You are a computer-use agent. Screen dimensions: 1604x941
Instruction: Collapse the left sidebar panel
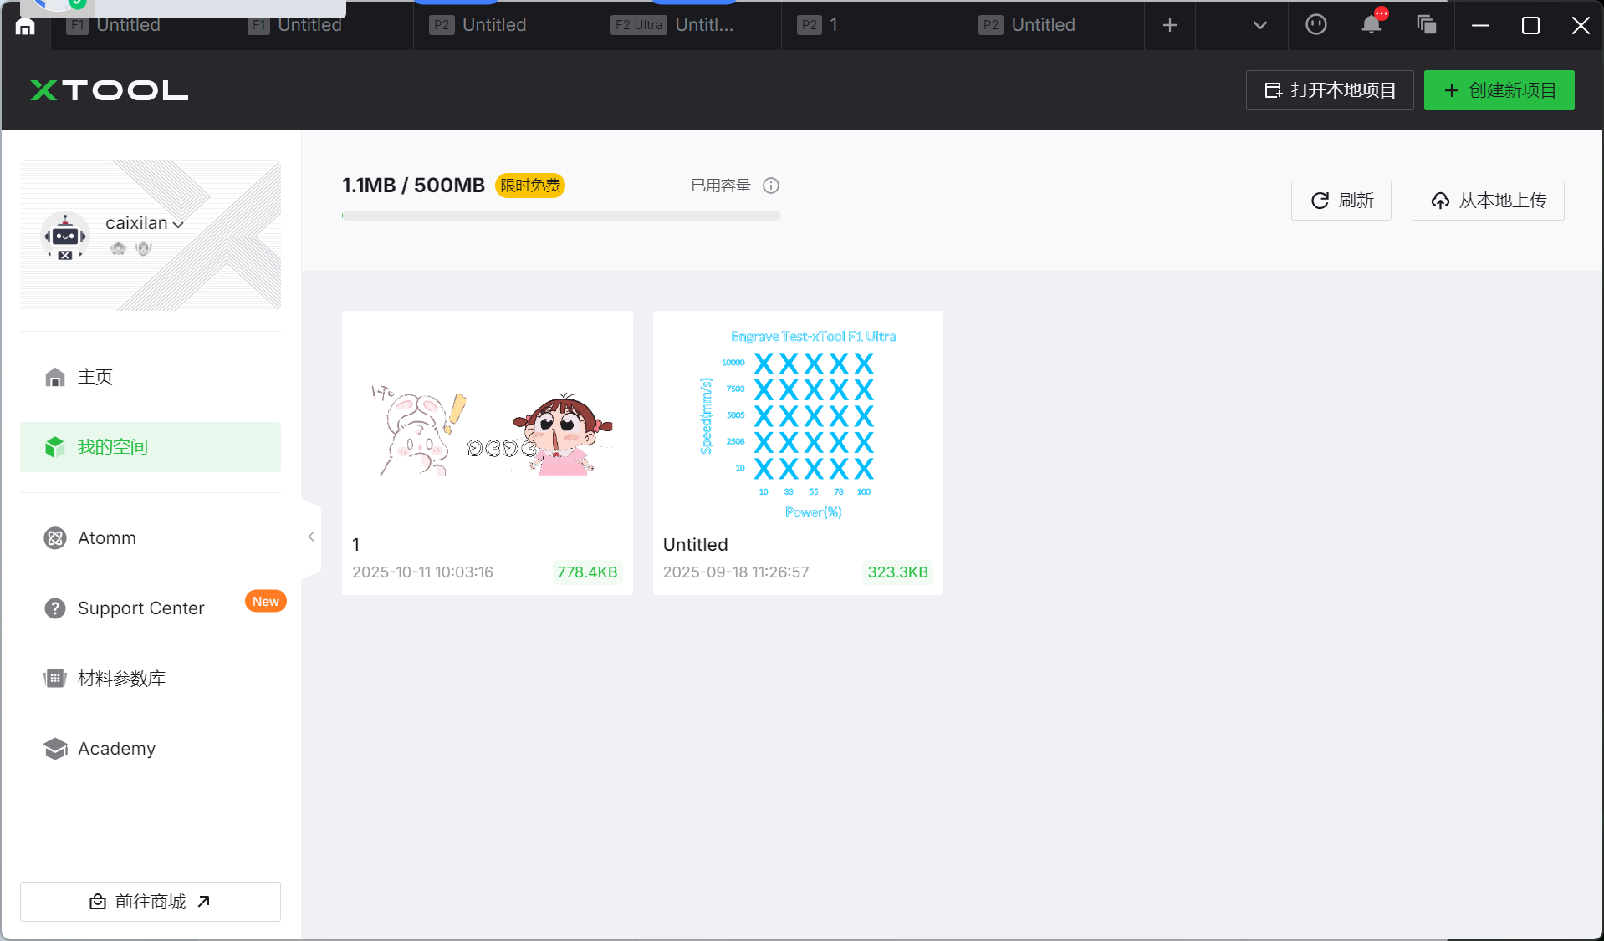(311, 537)
